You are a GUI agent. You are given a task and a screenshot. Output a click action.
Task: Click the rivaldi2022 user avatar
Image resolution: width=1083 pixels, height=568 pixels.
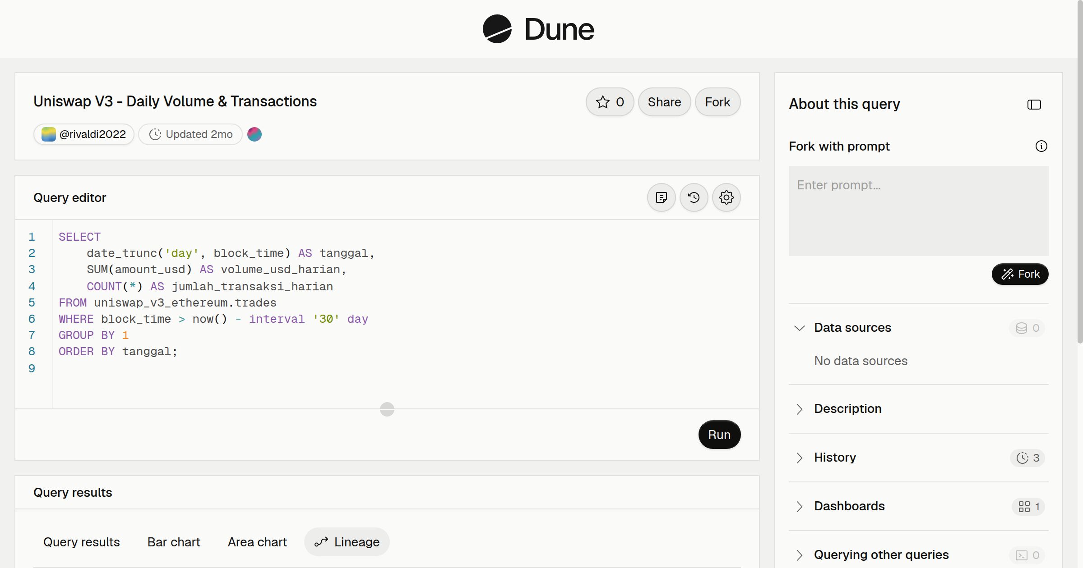tap(49, 134)
